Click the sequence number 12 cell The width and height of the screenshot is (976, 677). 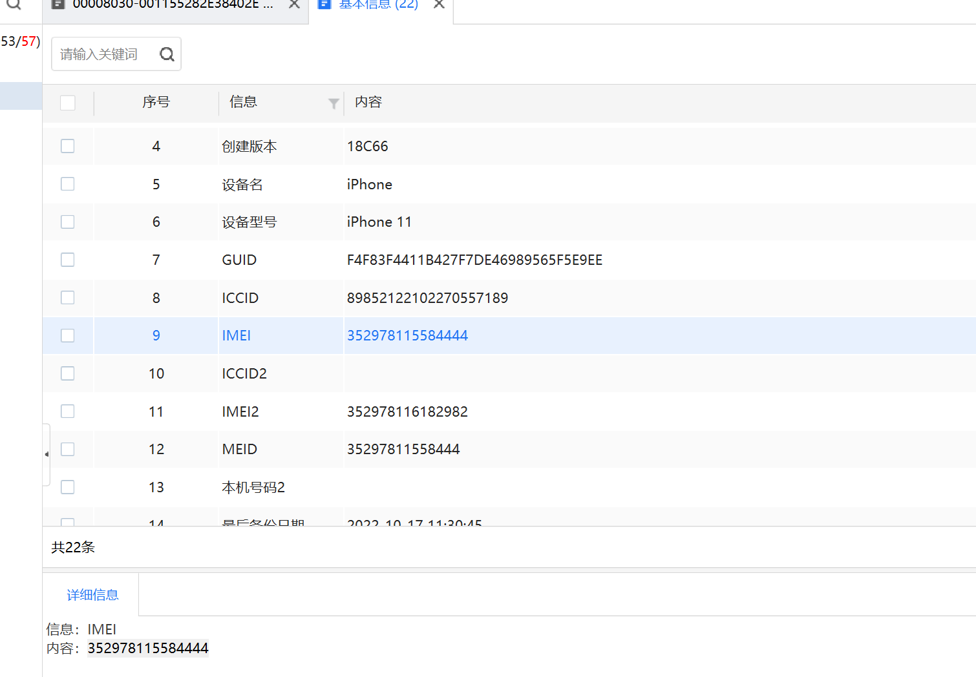(x=156, y=449)
